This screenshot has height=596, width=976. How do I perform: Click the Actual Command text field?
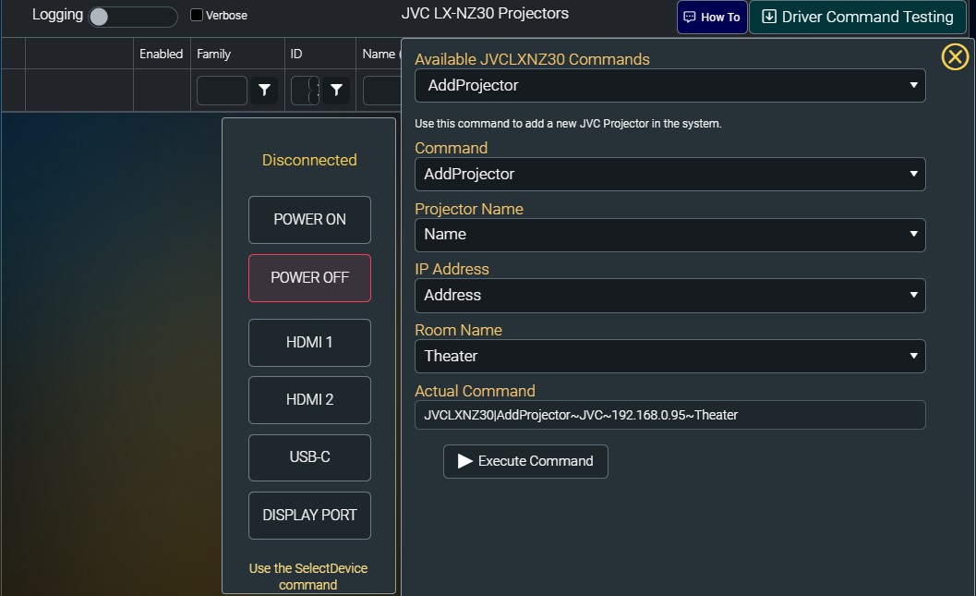[669, 415]
